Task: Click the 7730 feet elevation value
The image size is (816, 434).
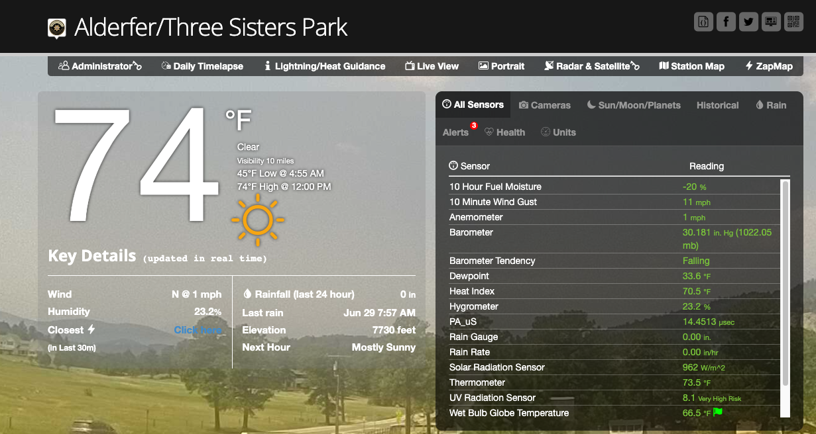Action: pyautogui.click(x=394, y=329)
